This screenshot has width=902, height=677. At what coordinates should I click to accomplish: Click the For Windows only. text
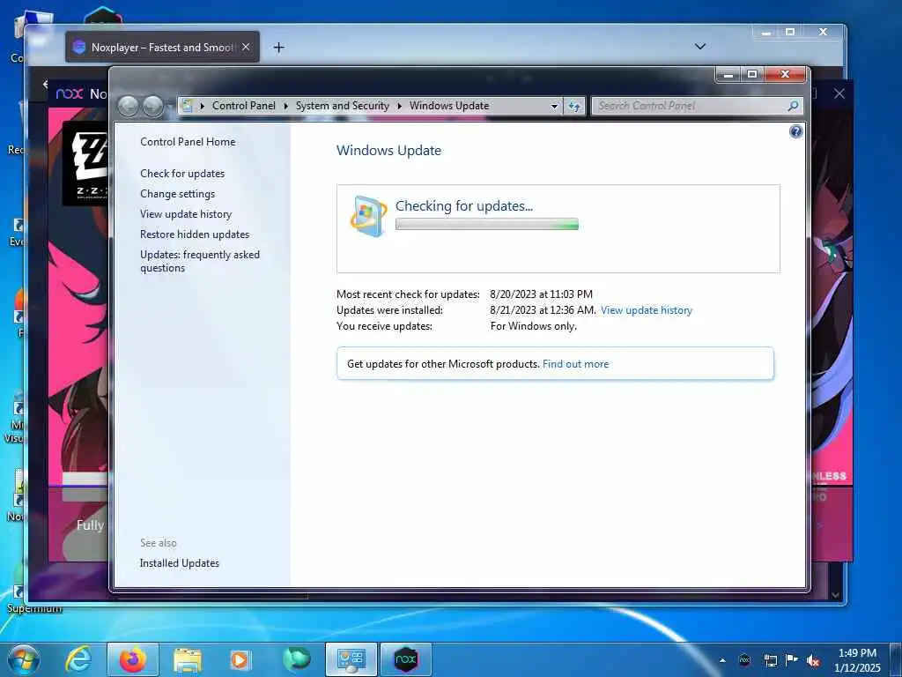(533, 326)
